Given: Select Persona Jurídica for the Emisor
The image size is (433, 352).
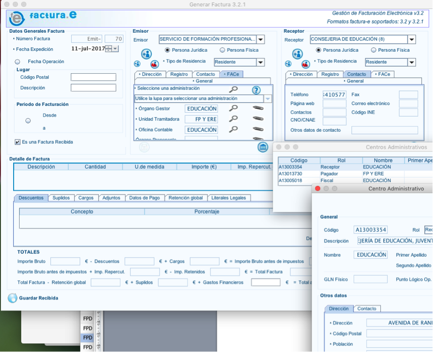Looking at the screenshot, I should coord(167,50).
